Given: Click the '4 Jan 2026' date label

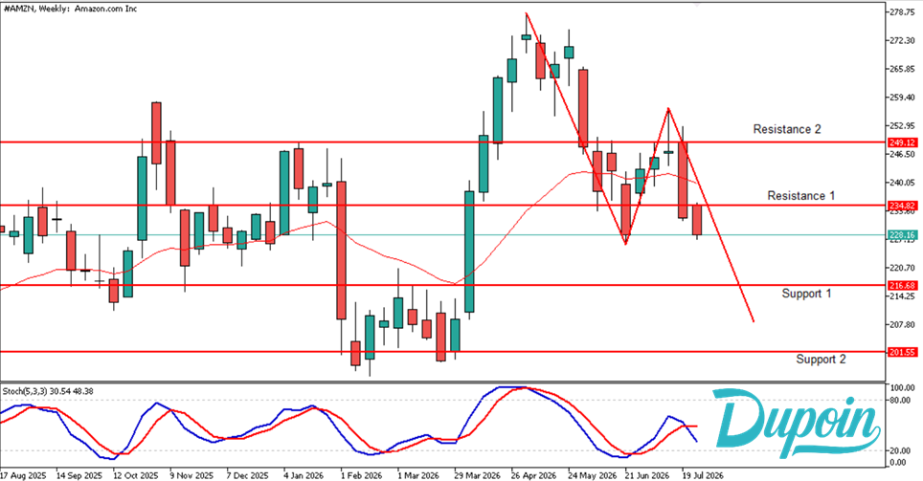Looking at the screenshot, I should [x=304, y=475].
